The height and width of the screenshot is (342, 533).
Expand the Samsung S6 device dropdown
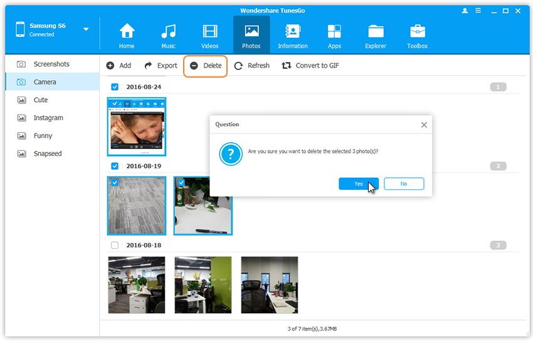point(86,29)
